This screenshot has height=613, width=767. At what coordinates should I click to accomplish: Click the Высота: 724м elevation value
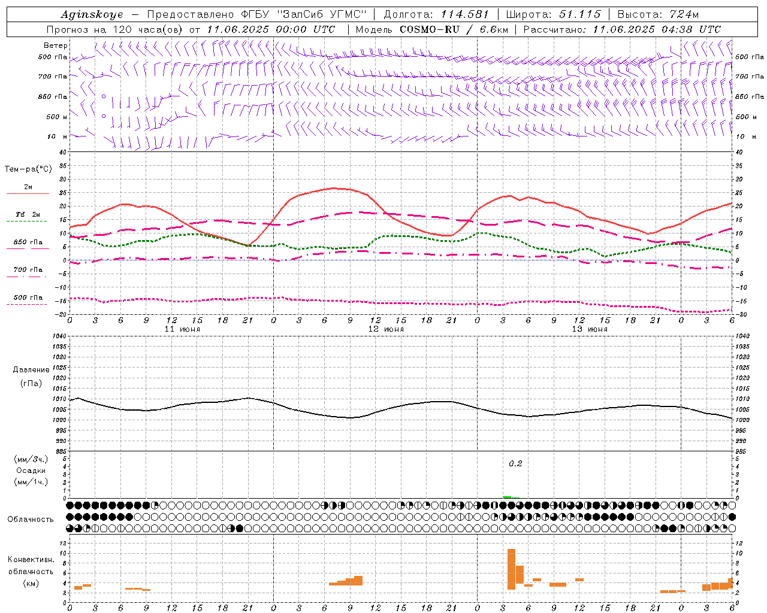click(x=658, y=14)
